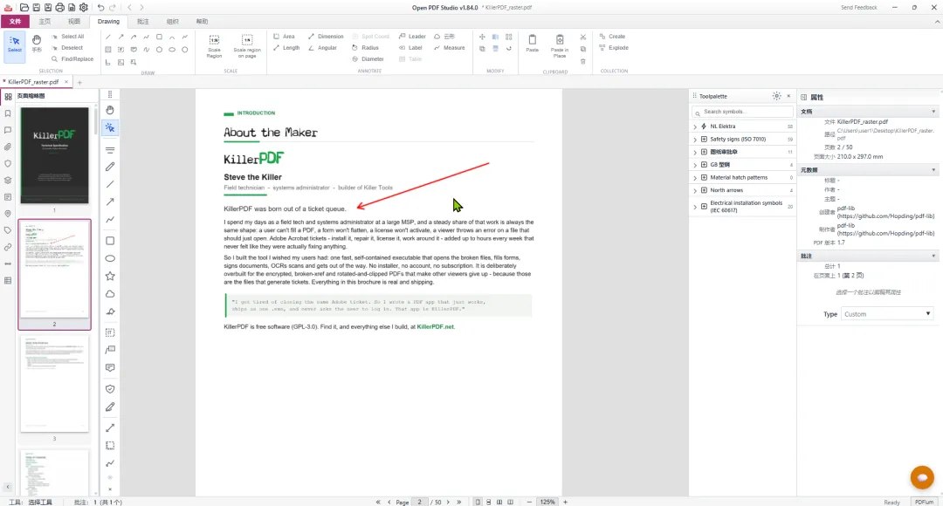Select the arrow tool in vertical toolbar
This screenshot has width=943, height=506.
pos(110,202)
